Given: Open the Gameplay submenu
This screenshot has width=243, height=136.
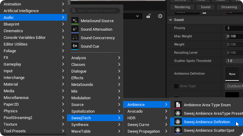Looking at the screenshot, I should click(x=33, y=64).
